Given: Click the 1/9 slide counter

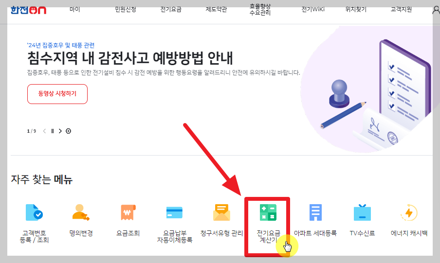Looking at the screenshot, I should click(32, 131).
